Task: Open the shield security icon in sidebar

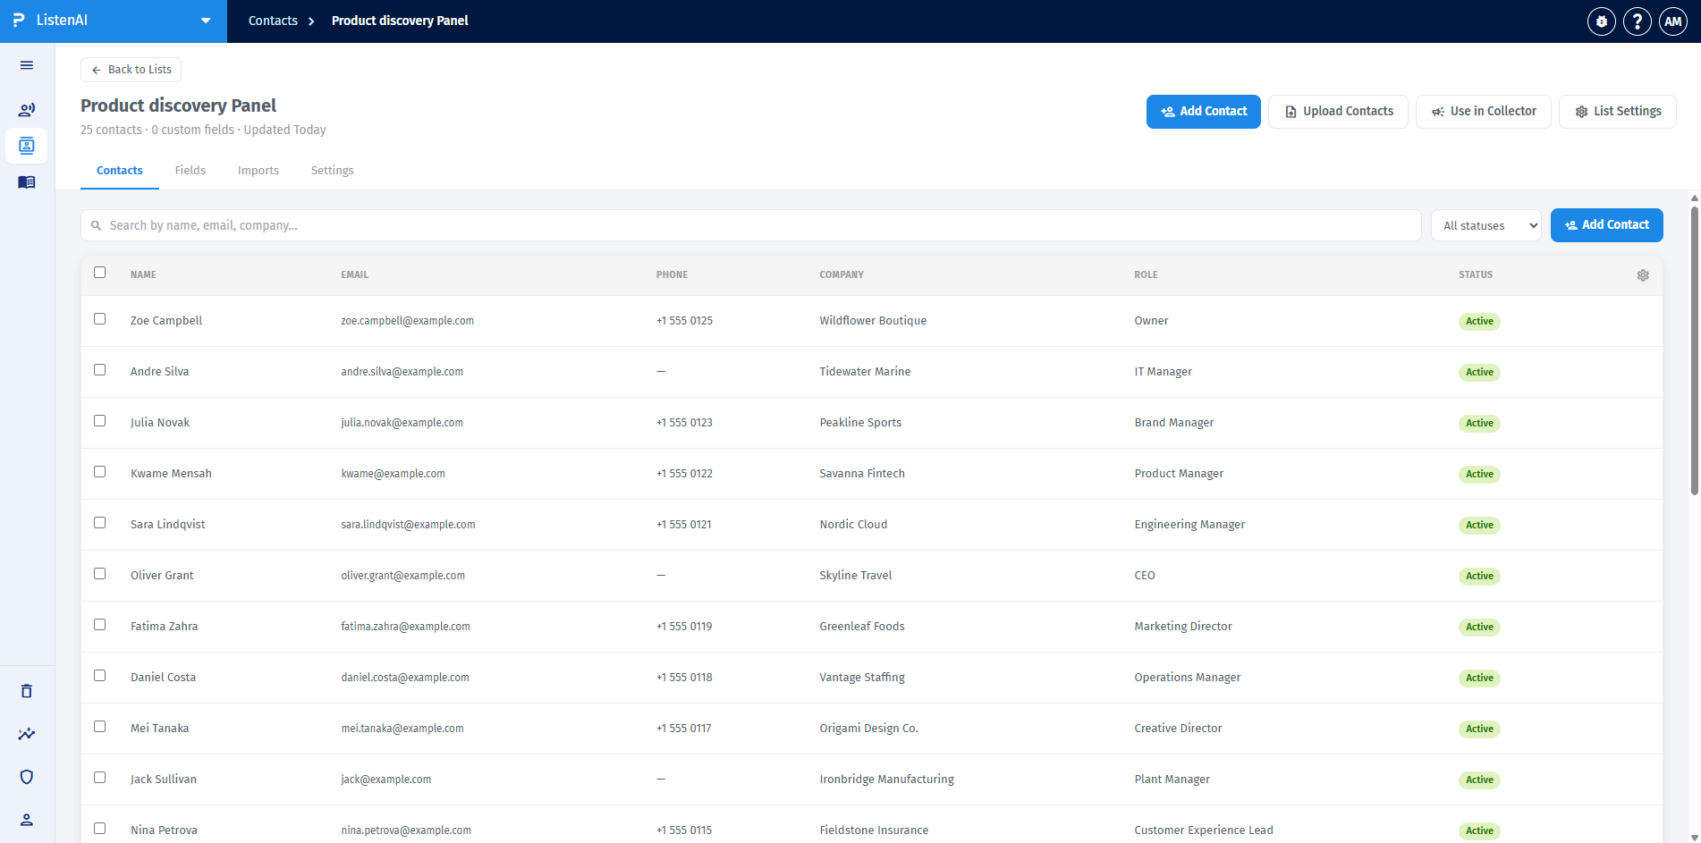Action: click(x=27, y=777)
